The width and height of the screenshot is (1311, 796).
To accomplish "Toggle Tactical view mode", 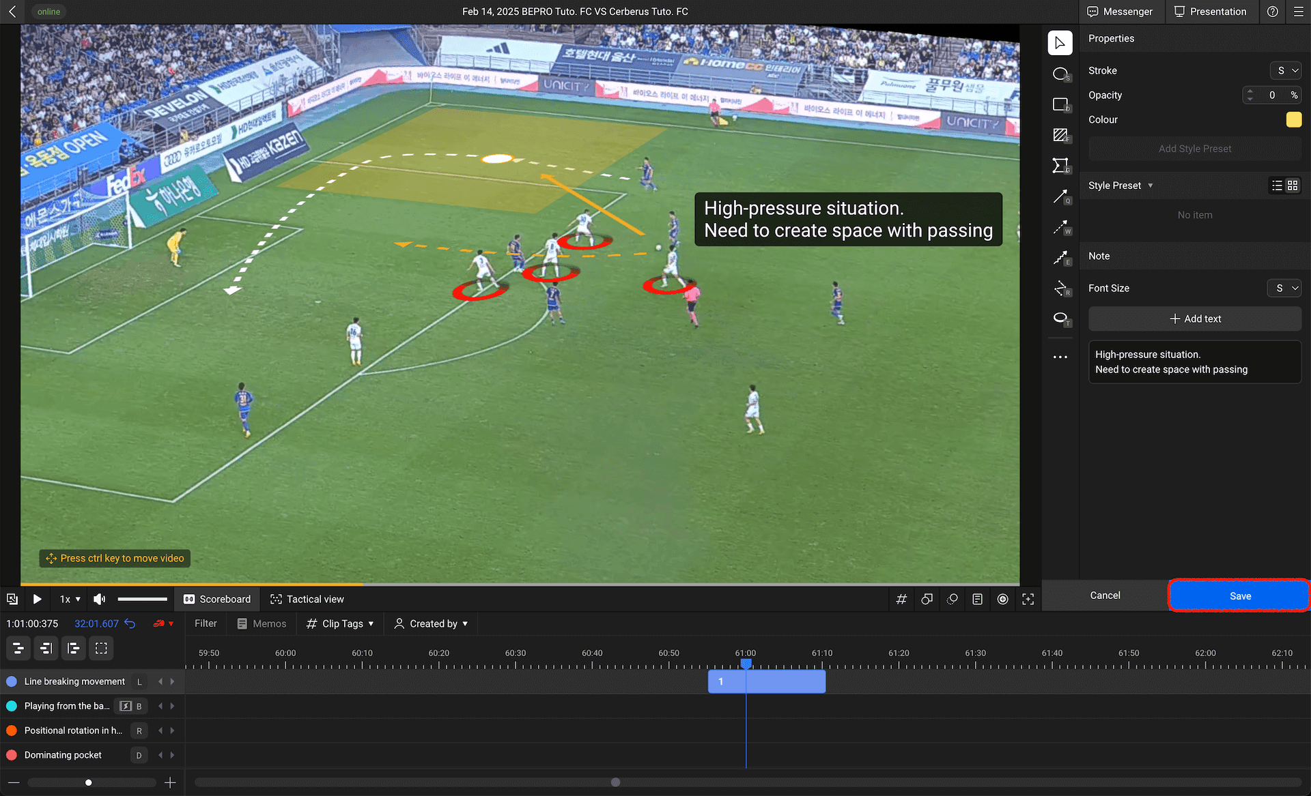I will pos(307,599).
